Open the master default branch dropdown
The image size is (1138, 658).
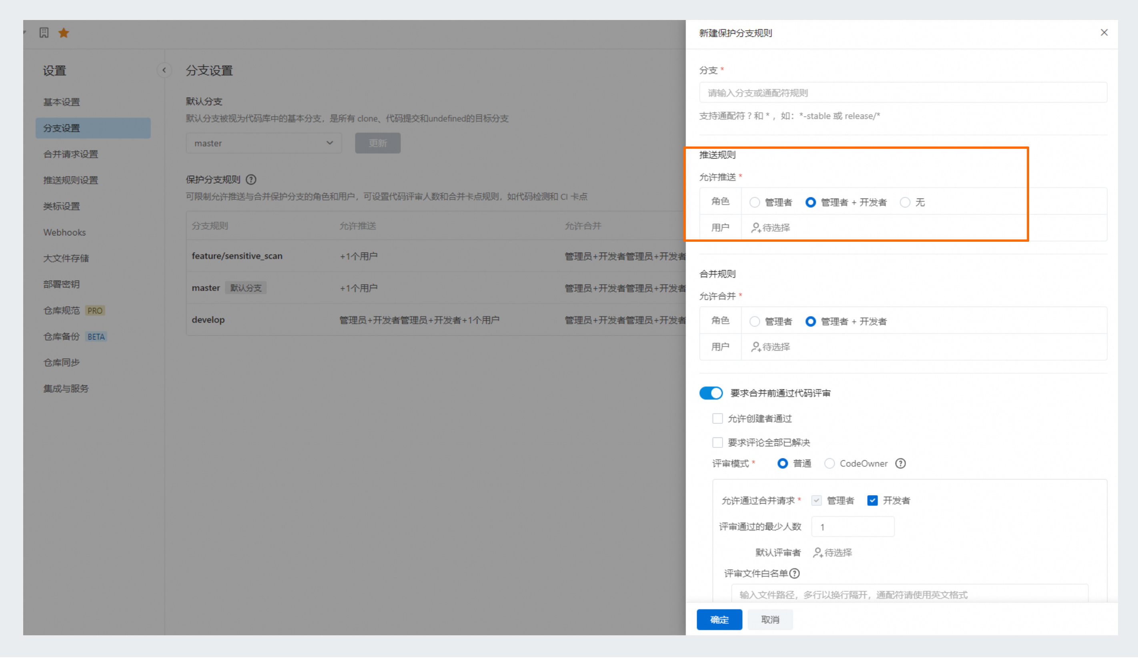(264, 143)
